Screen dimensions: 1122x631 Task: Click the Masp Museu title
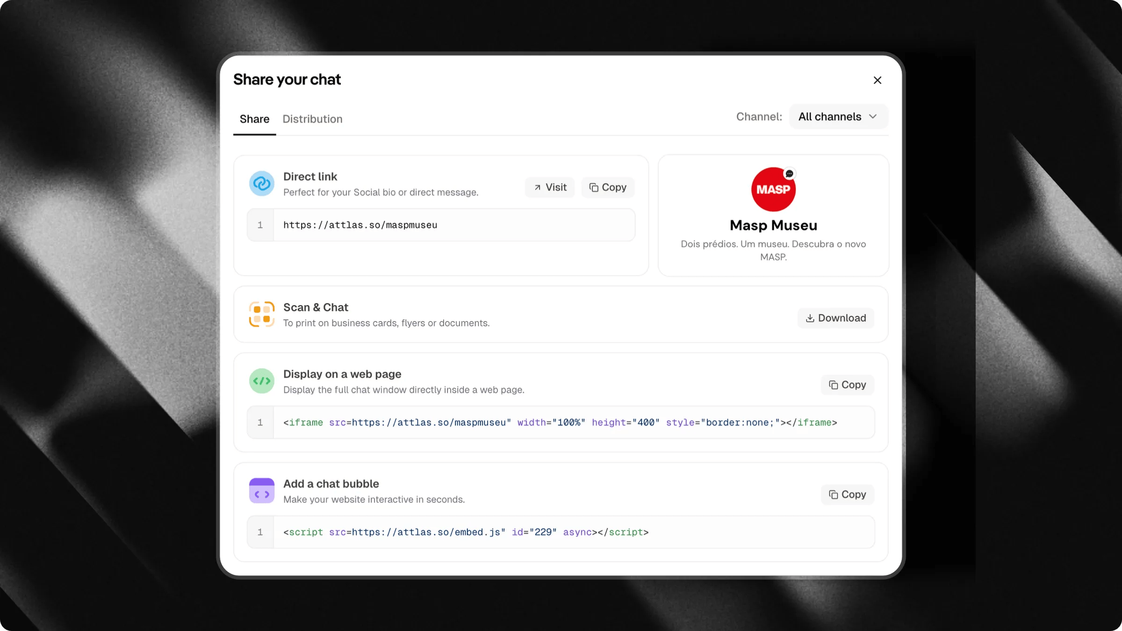[773, 225]
